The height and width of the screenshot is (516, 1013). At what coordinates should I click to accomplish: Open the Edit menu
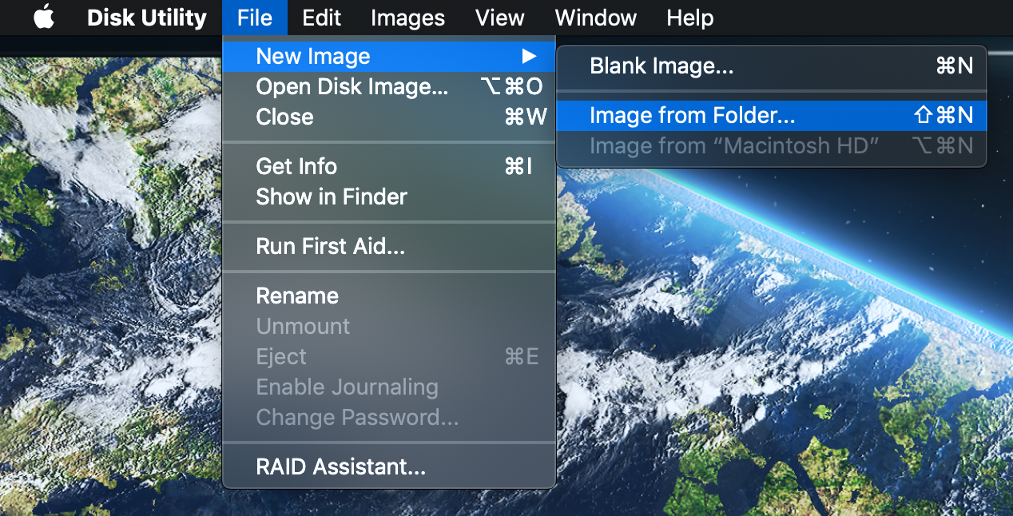(321, 18)
